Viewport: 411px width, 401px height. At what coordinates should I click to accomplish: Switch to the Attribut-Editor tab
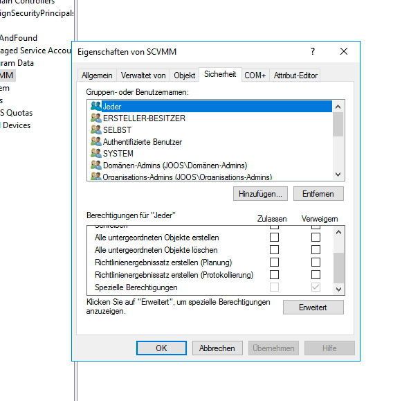coord(295,75)
